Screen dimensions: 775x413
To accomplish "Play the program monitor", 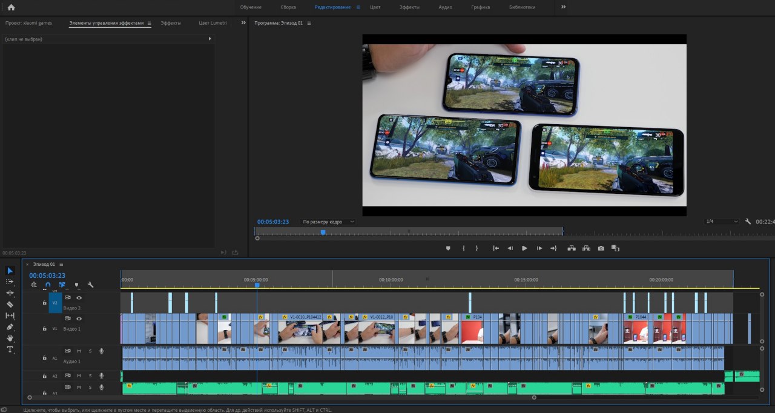I will click(524, 248).
